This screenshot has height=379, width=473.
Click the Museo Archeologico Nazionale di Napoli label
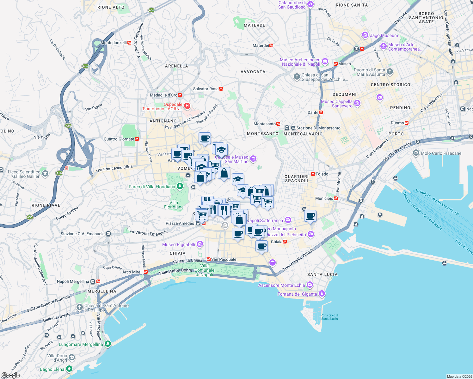click(301, 62)
